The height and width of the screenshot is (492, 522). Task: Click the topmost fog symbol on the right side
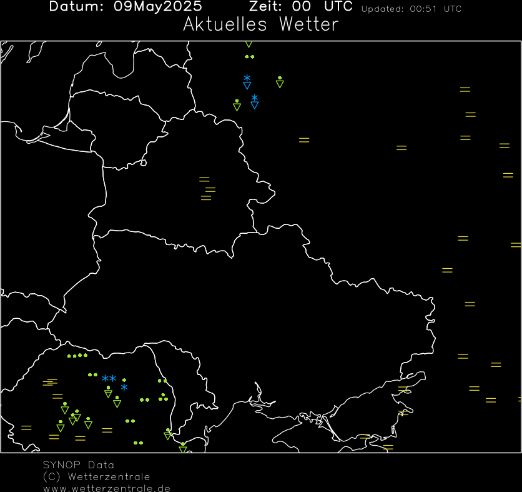pyautogui.click(x=465, y=89)
